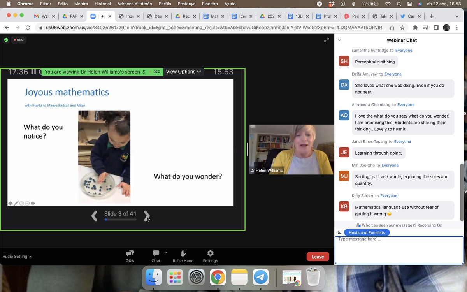
Task: Click small back arrow on slide
Action: click(x=11, y=203)
